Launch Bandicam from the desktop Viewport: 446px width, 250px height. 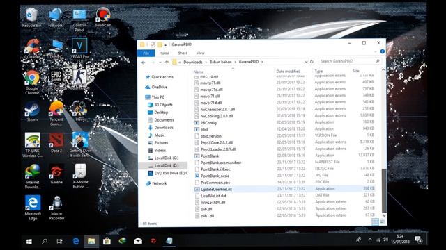click(x=103, y=17)
